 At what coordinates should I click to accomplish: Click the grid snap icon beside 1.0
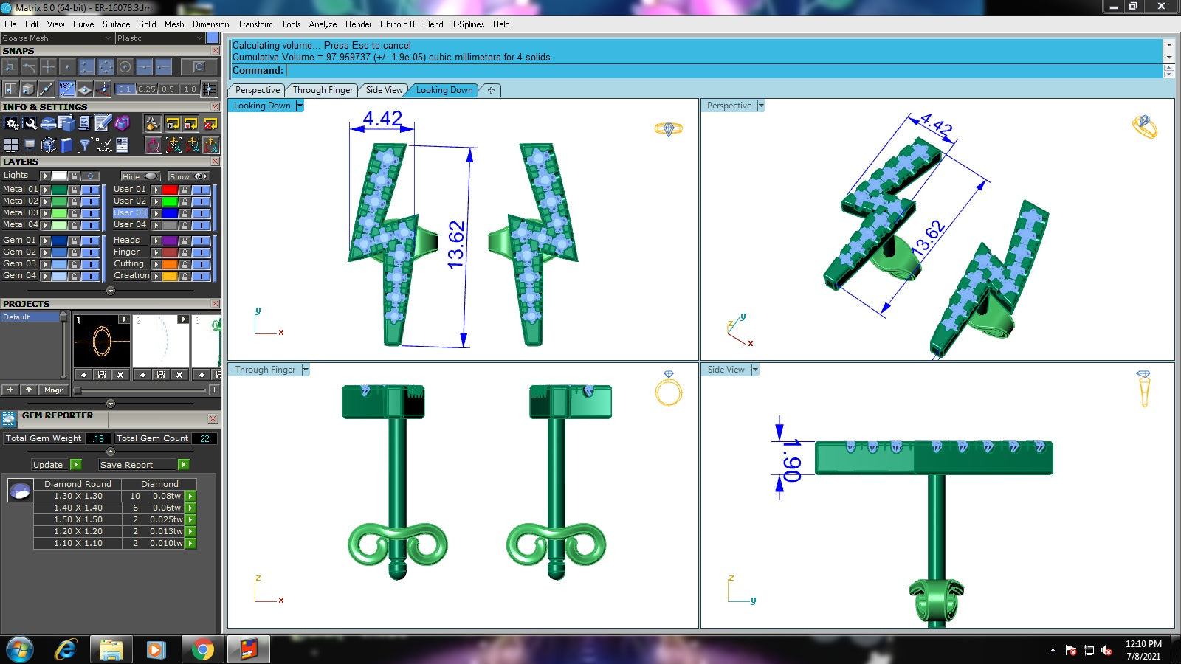click(x=210, y=89)
